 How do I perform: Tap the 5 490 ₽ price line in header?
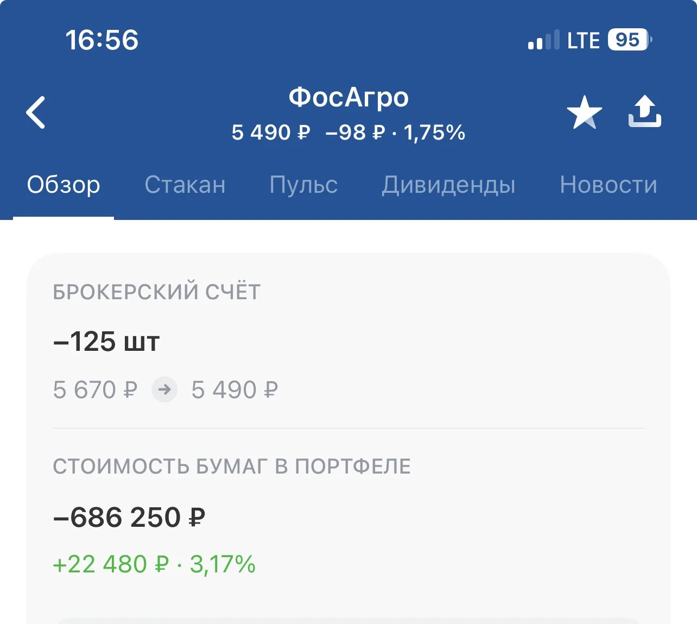[x=348, y=133]
